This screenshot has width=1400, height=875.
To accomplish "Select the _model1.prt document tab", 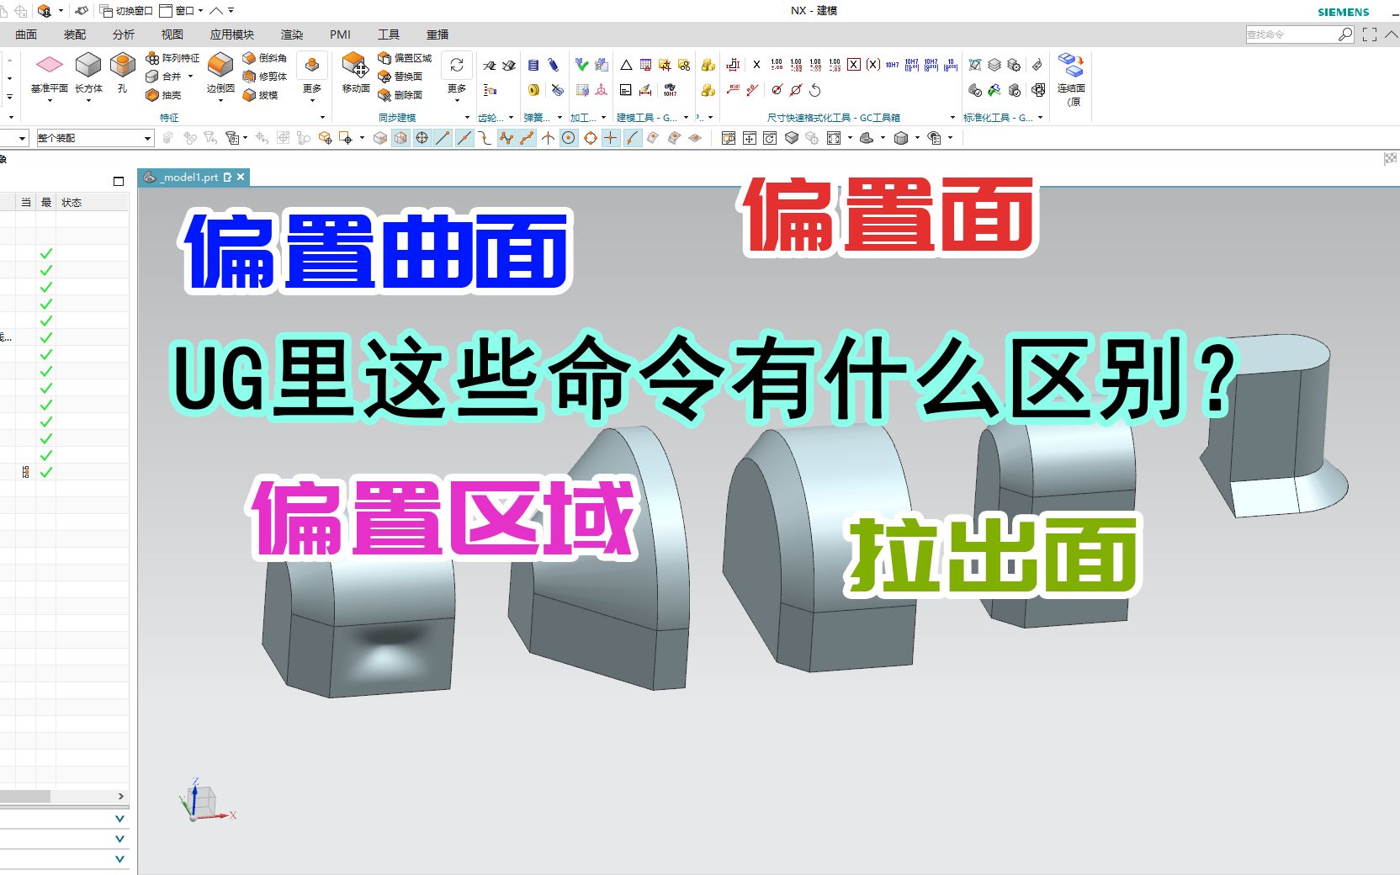I will (189, 178).
